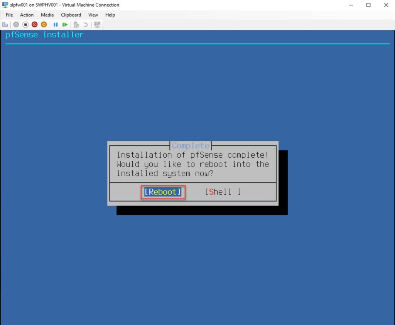Click the Revert arrow icon

pyautogui.click(x=86, y=25)
